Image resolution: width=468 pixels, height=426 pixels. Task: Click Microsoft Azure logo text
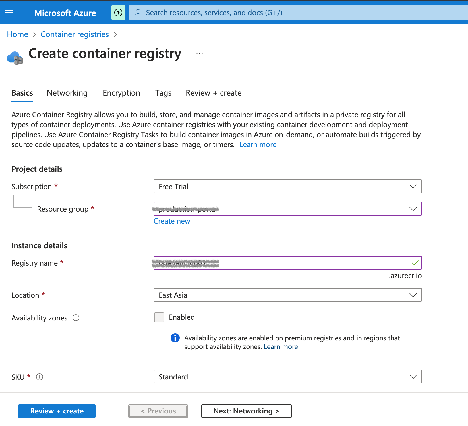point(65,13)
